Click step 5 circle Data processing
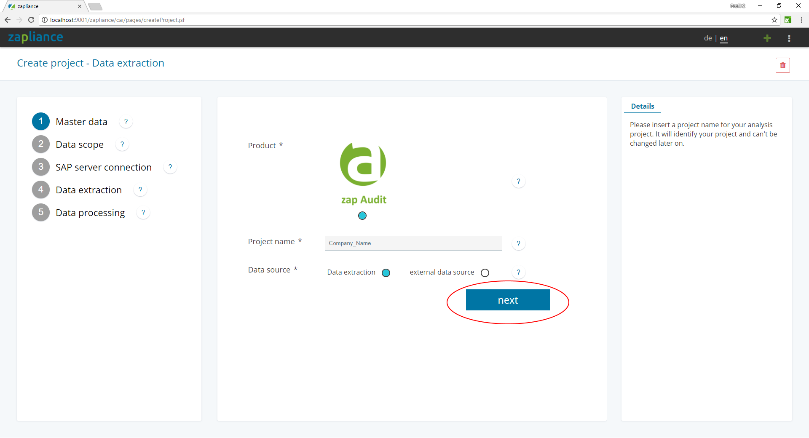809x438 pixels. click(41, 213)
